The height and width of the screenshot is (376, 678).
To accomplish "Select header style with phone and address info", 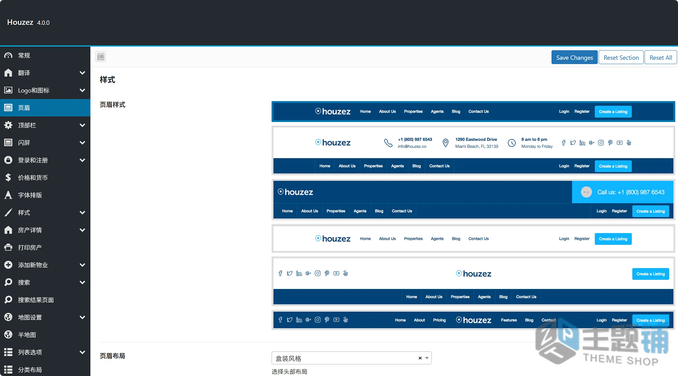I will (473, 150).
